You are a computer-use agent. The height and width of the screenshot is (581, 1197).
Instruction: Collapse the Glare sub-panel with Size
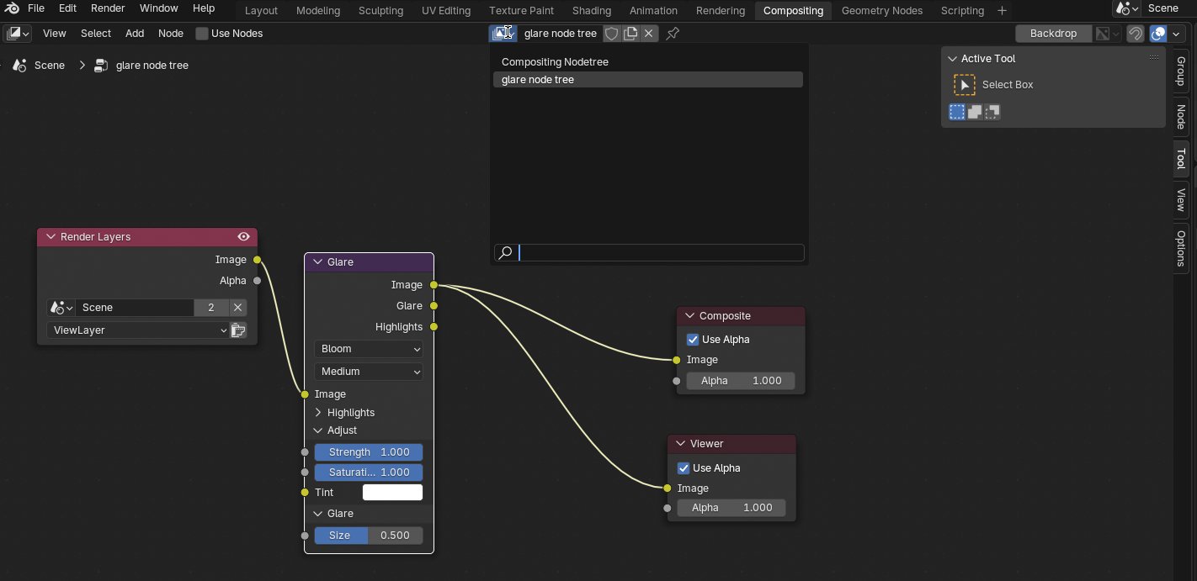(318, 514)
